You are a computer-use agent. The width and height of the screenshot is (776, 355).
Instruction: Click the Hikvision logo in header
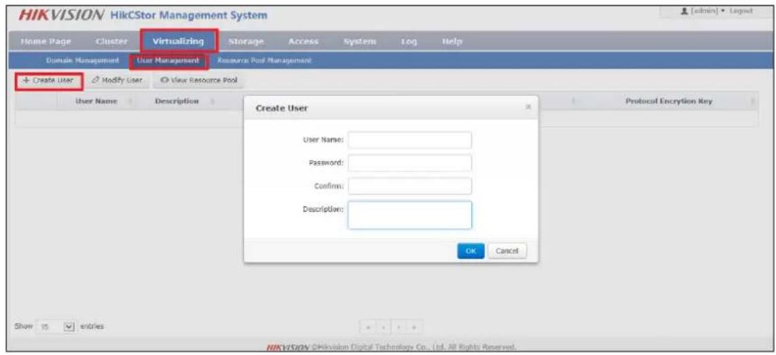point(61,16)
